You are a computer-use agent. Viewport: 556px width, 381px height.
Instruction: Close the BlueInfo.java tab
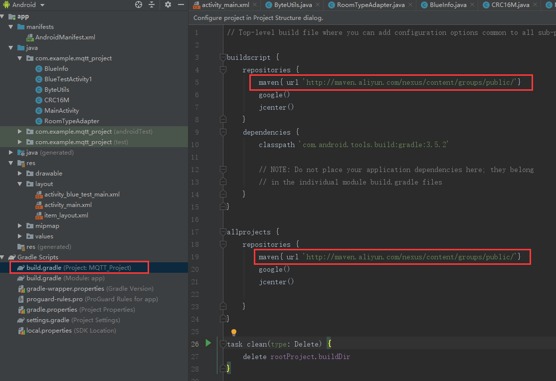(x=472, y=5)
